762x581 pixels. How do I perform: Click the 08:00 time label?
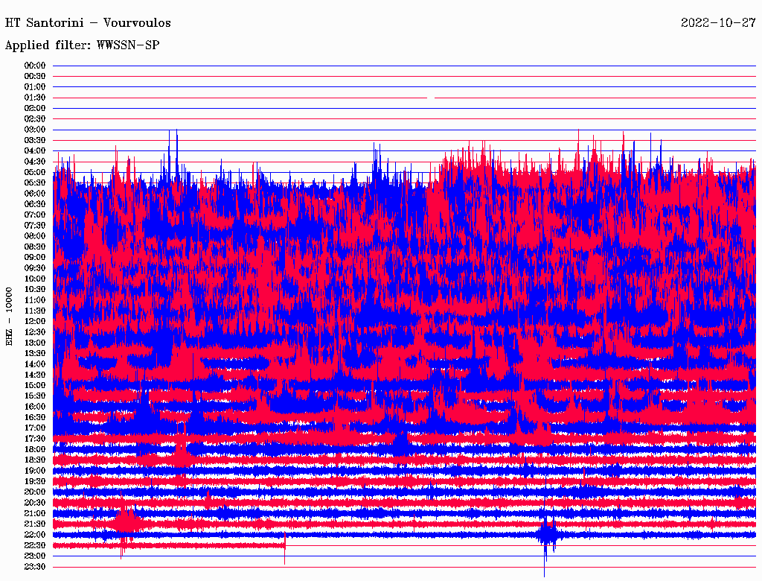(35, 236)
